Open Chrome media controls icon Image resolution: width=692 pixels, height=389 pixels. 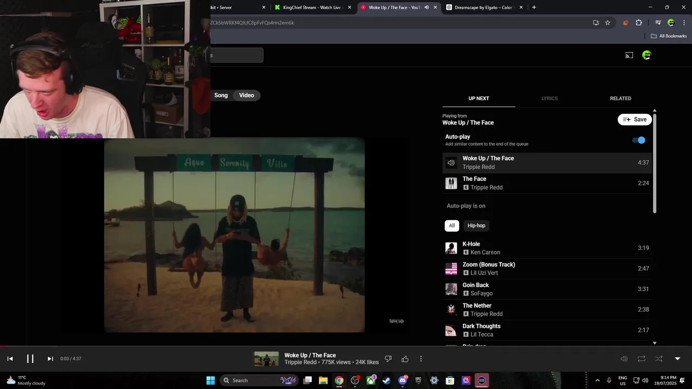click(x=658, y=23)
